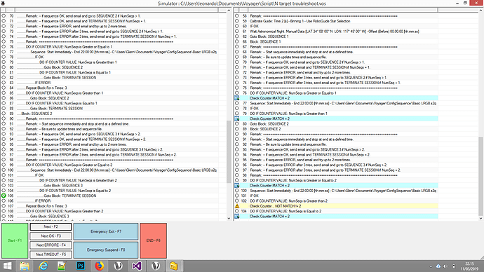Click the Check Counter icon below line 79

point(237,118)
